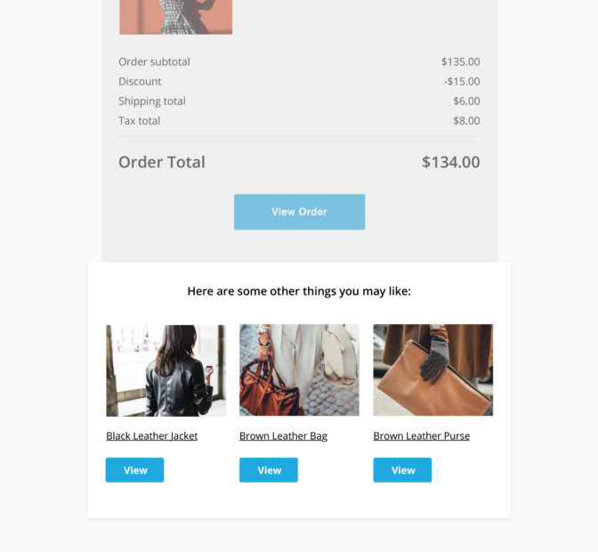The height and width of the screenshot is (552, 598).
Task: Select the Brown Leather Bag product photo
Action: (299, 370)
